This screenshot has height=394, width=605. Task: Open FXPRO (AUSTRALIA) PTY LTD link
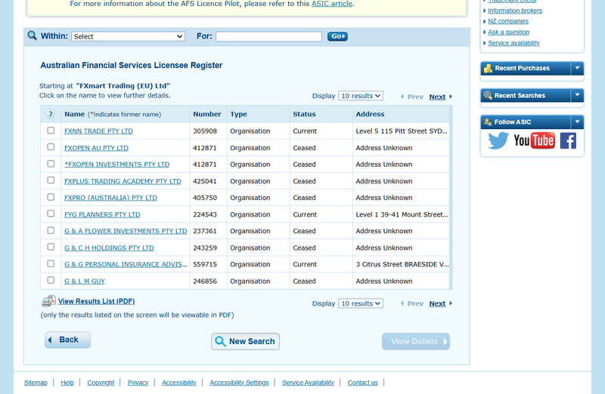110,198
